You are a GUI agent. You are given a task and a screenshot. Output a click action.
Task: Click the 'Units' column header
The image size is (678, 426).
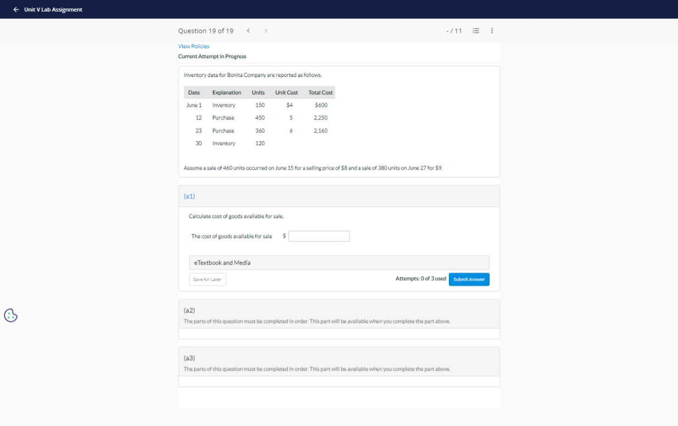258,92
